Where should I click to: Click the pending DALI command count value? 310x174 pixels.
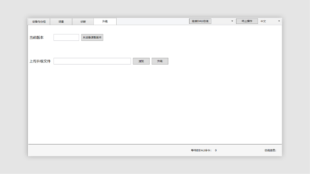(x=216, y=150)
